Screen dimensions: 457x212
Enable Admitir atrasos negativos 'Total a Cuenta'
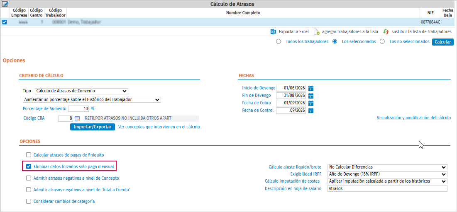point(28,190)
